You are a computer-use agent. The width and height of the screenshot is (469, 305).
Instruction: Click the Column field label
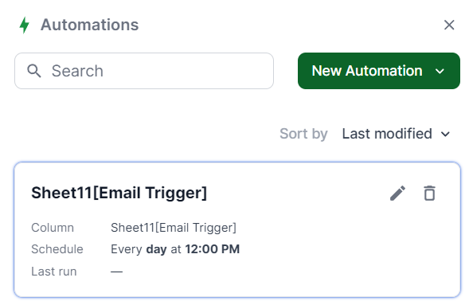(53, 228)
